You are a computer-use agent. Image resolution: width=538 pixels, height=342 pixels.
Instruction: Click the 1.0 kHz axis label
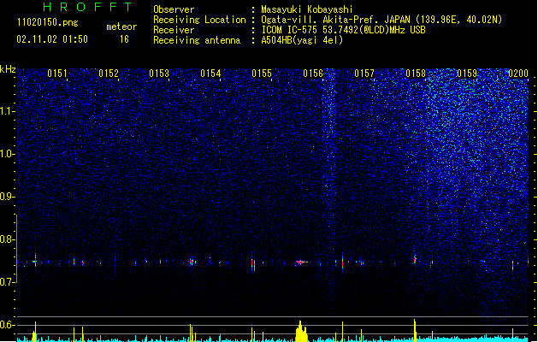[x=8, y=154]
